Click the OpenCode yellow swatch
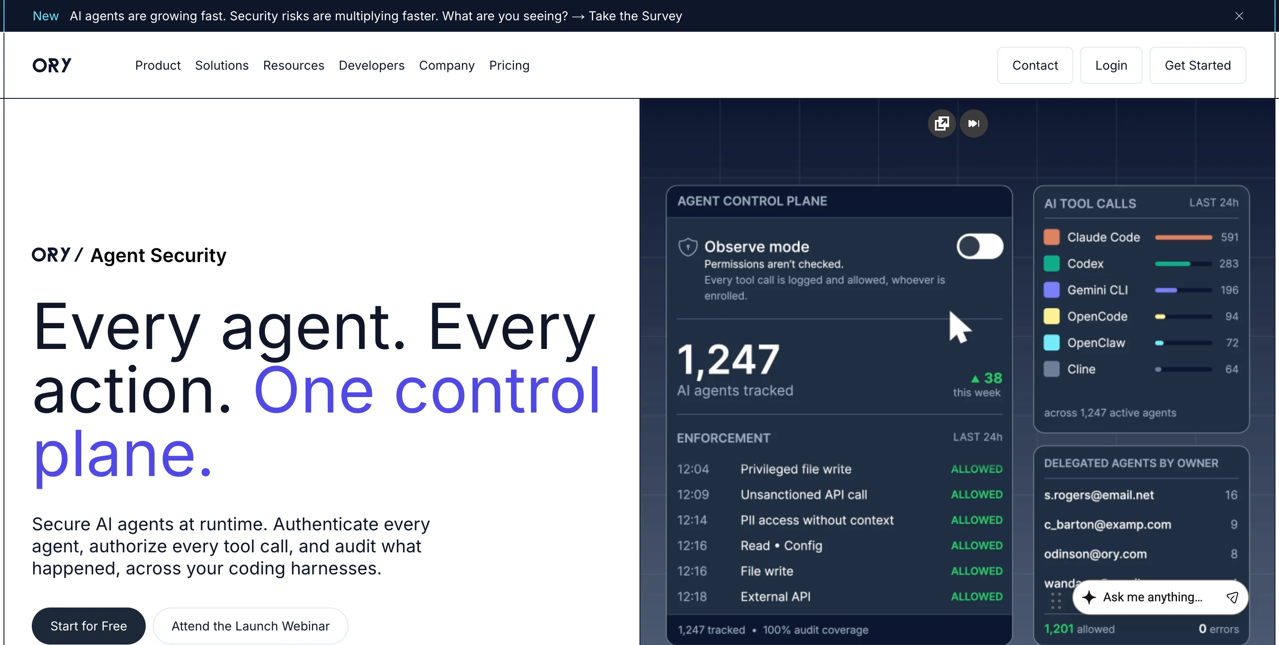1279x645 pixels. [1051, 316]
